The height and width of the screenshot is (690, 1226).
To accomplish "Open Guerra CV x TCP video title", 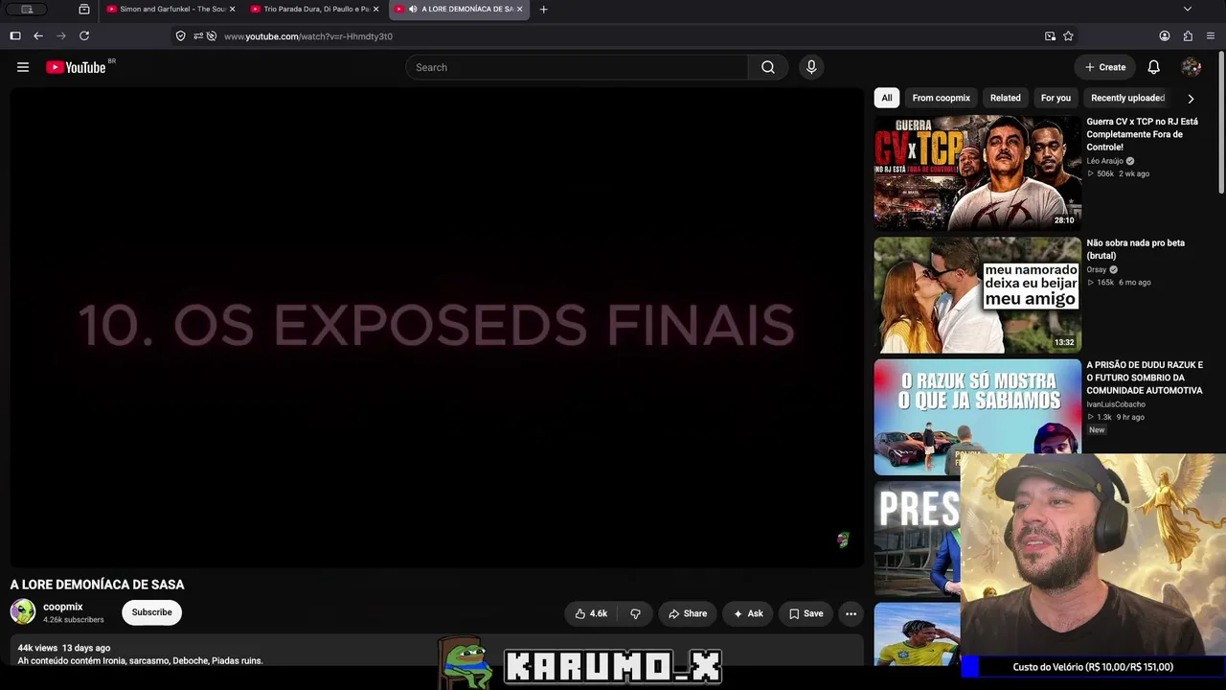I will click(1143, 134).
